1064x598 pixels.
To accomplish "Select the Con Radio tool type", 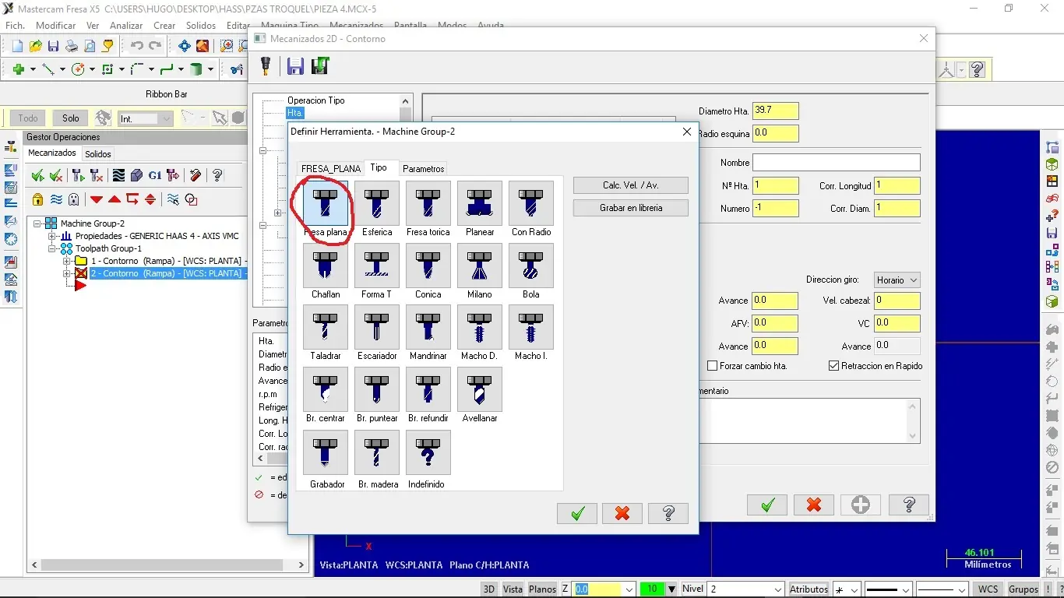I will pyautogui.click(x=531, y=203).
